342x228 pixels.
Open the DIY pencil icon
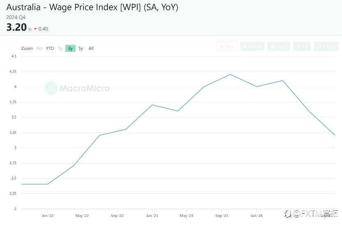[x=298, y=46]
